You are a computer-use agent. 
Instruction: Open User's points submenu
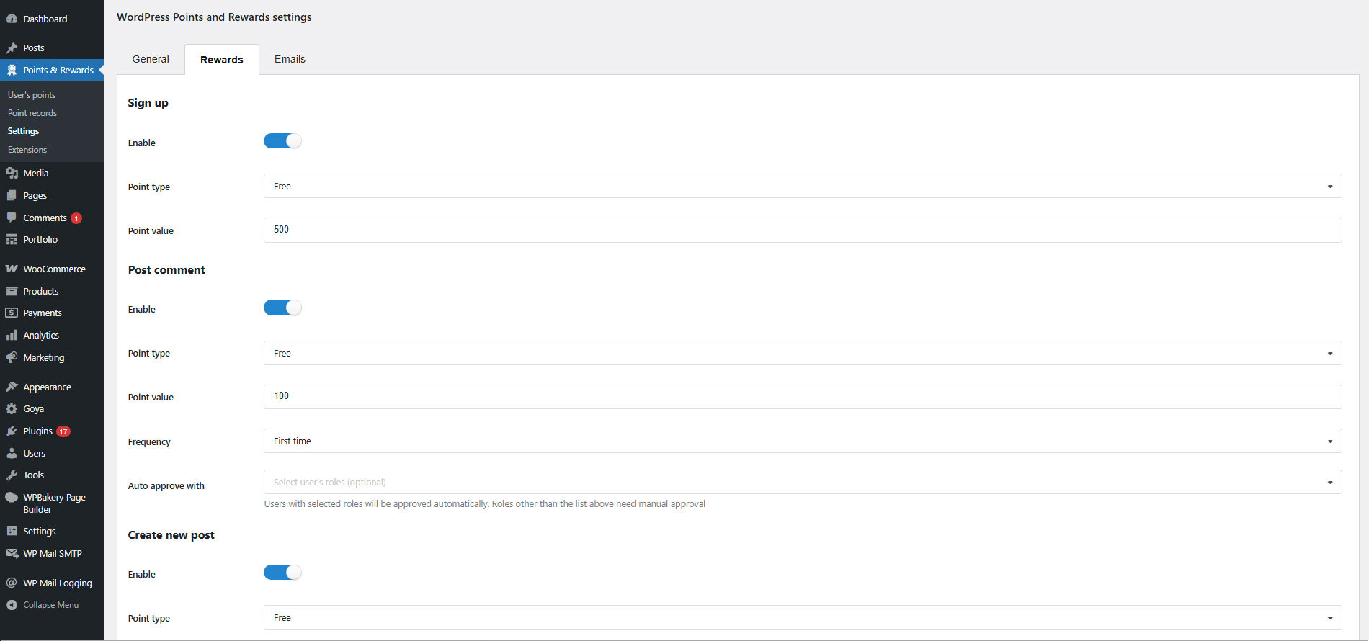coord(32,95)
